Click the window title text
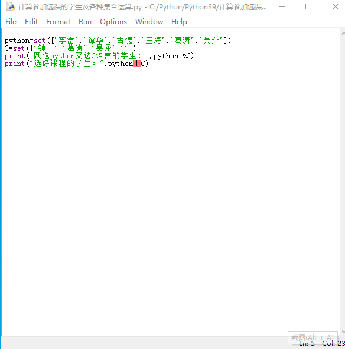 pos(142,7)
